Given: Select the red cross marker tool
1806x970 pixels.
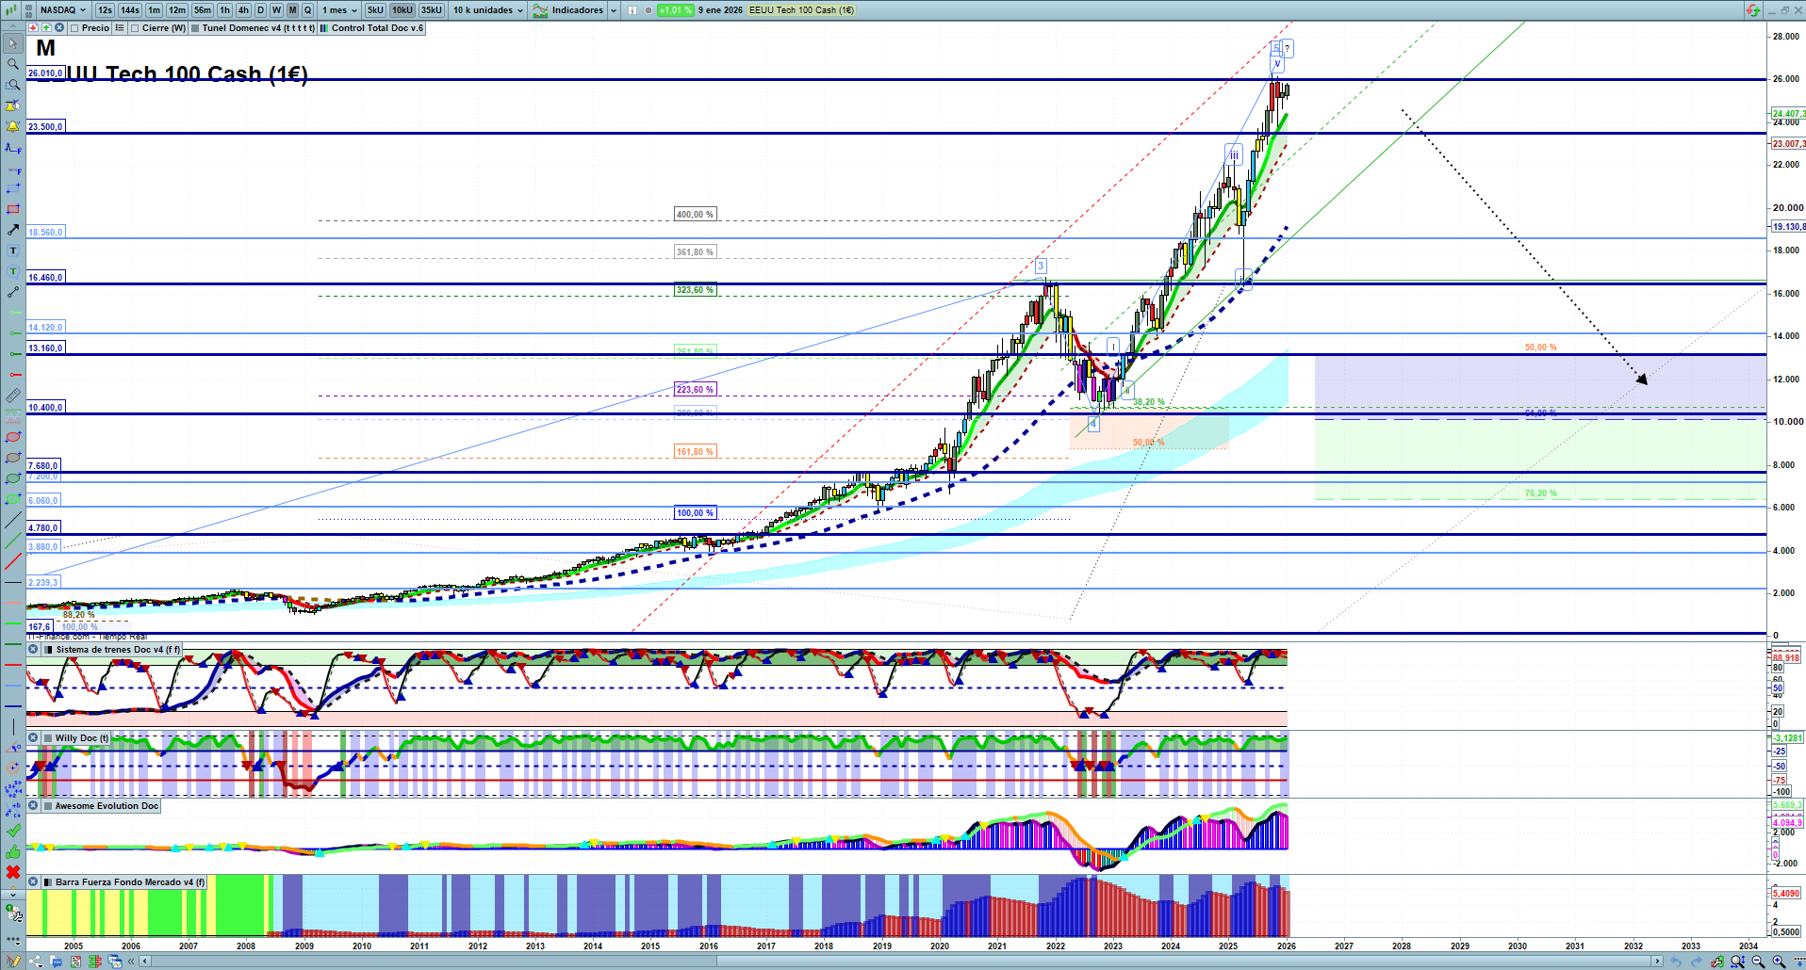Looking at the screenshot, I should 13,872.
